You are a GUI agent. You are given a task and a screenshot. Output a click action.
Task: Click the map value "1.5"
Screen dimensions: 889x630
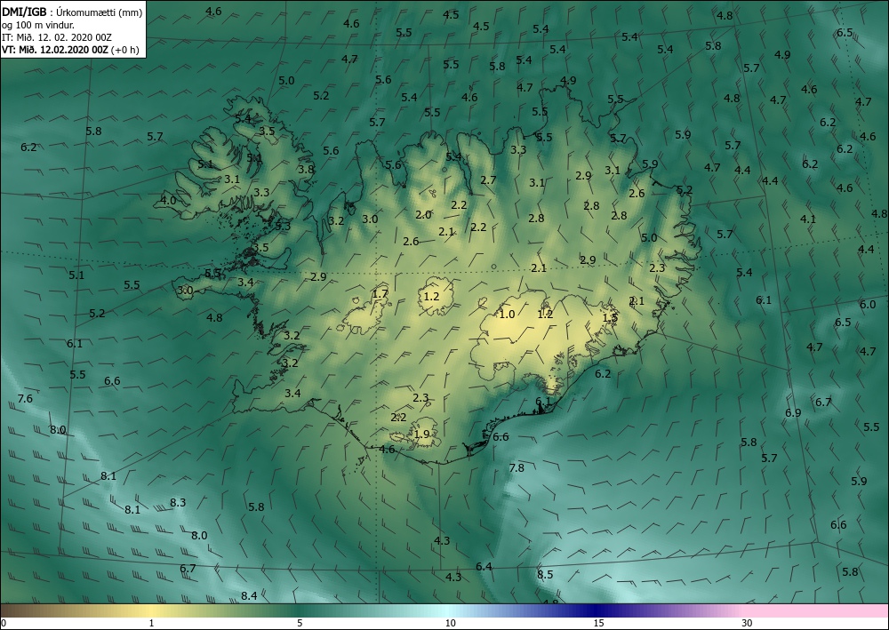[x=610, y=318]
